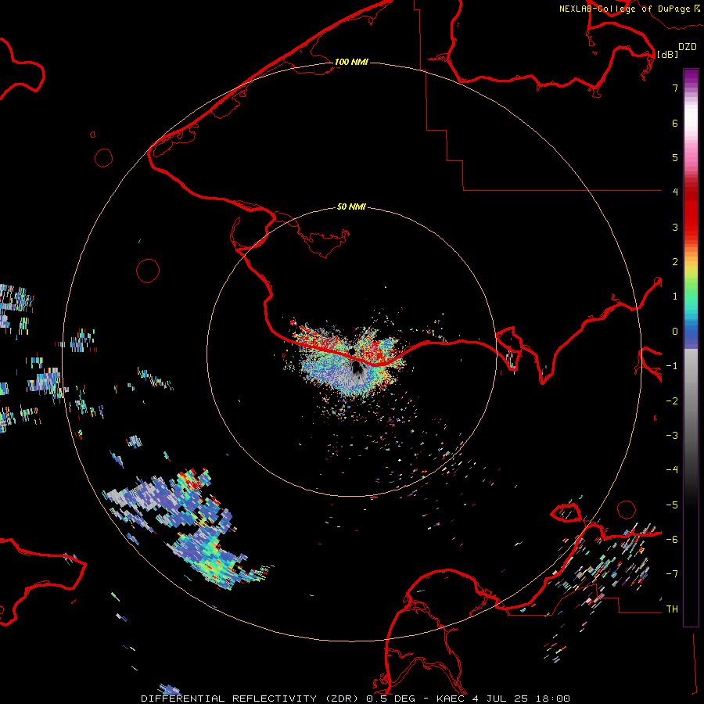
Task: Select the -7 value on color scale
Action: [x=672, y=574]
